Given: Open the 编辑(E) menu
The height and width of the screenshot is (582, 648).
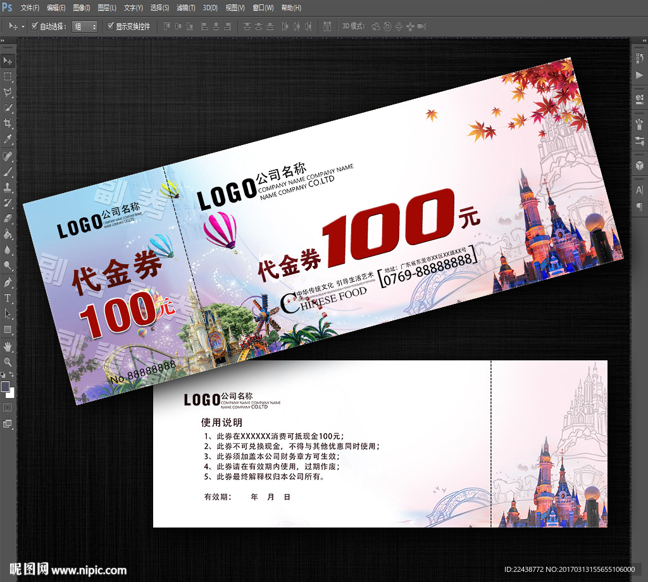Looking at the screenshot, I should pos(56,8).
